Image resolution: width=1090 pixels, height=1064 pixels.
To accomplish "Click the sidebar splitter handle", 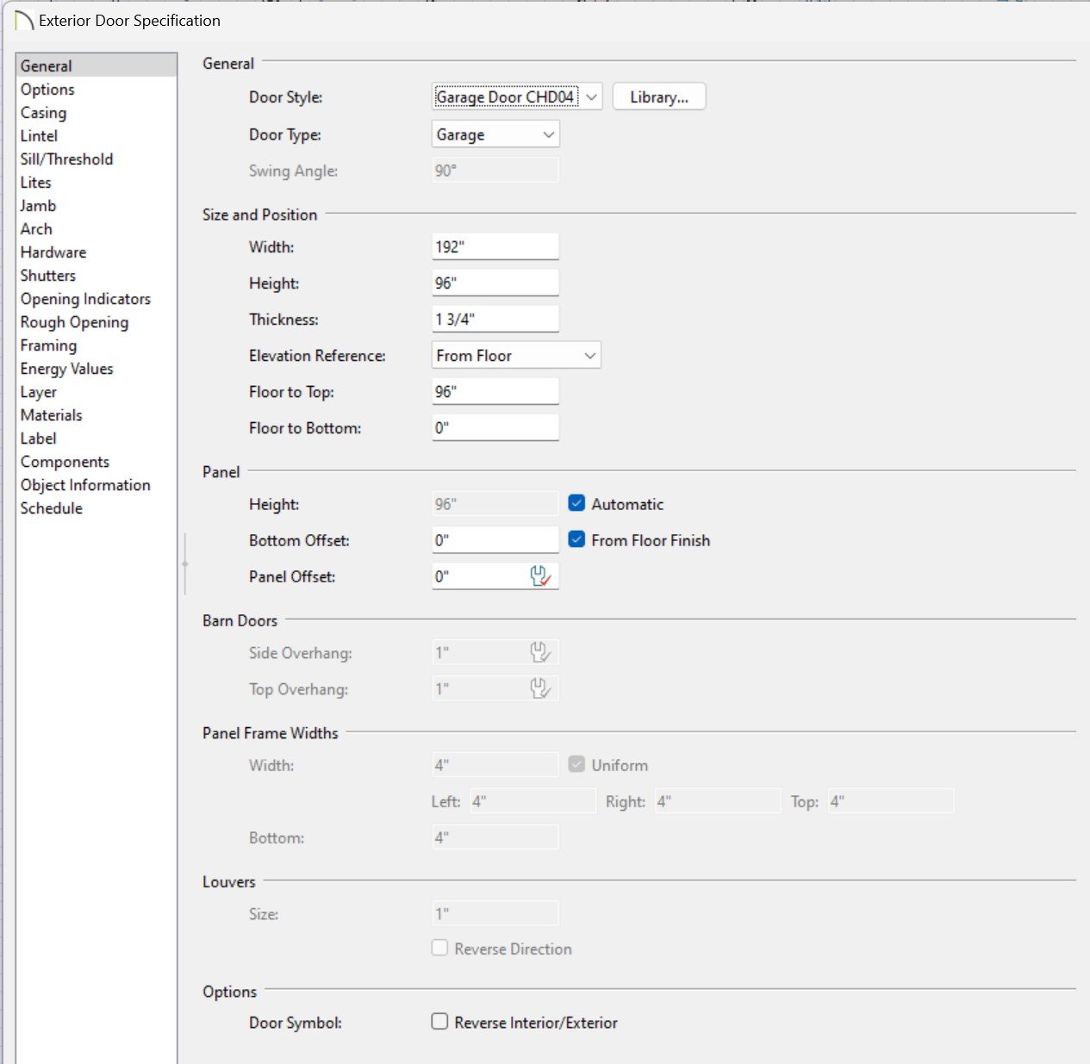I will tap(184, 564).
